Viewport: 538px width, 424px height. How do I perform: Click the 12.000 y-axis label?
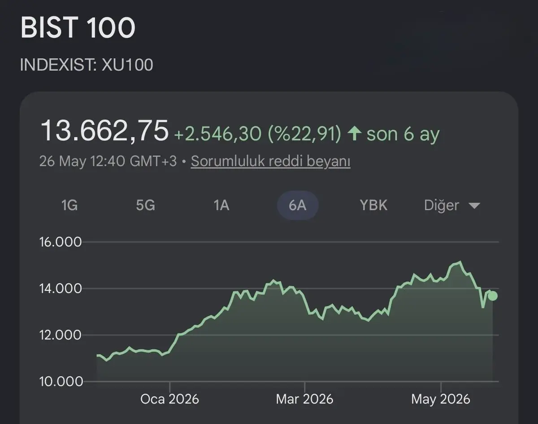point(61,335)
